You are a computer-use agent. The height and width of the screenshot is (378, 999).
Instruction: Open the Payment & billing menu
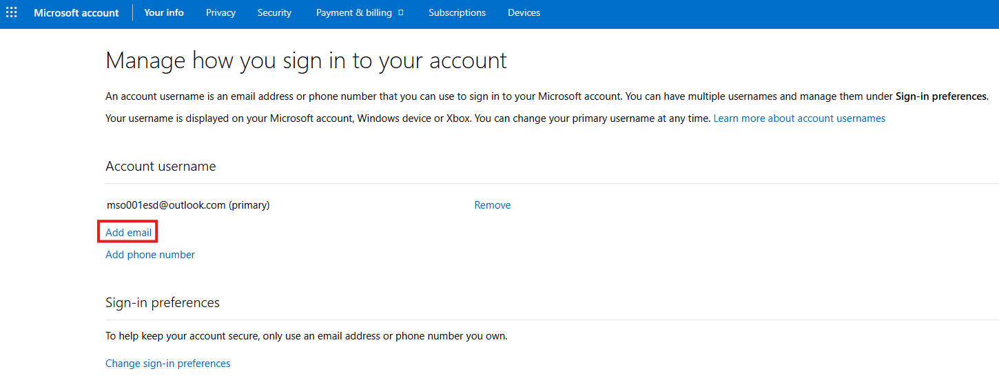354,12
